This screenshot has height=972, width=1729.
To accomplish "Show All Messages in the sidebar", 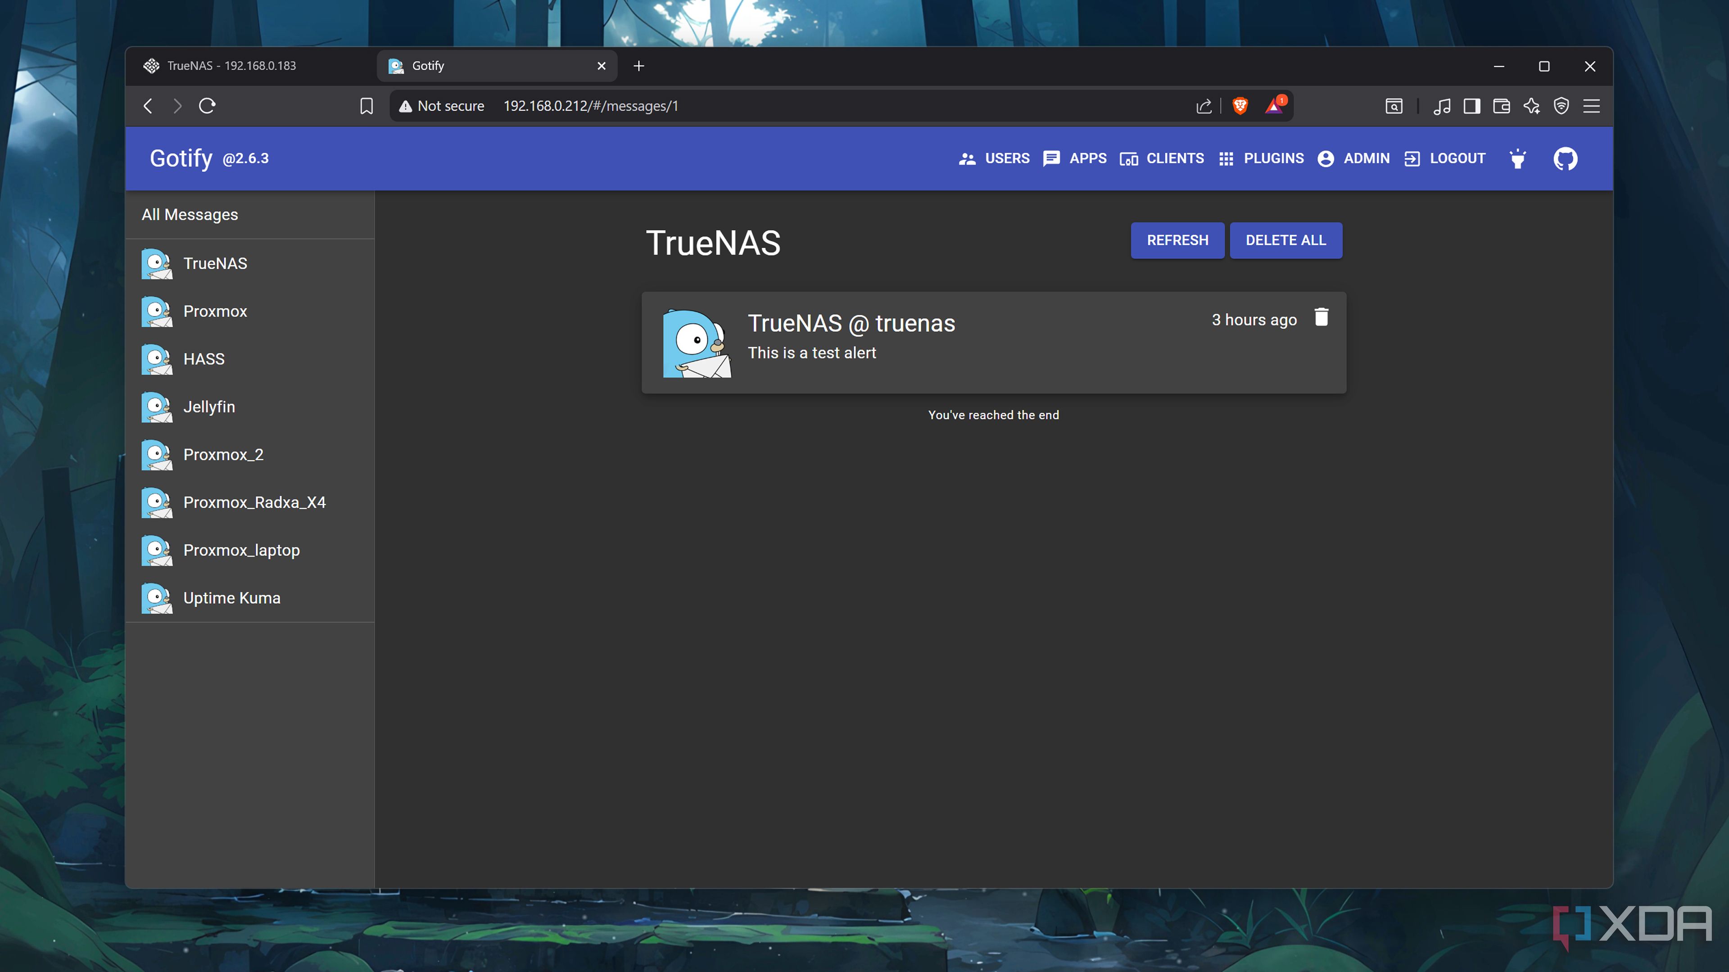I will click(250, 215).
